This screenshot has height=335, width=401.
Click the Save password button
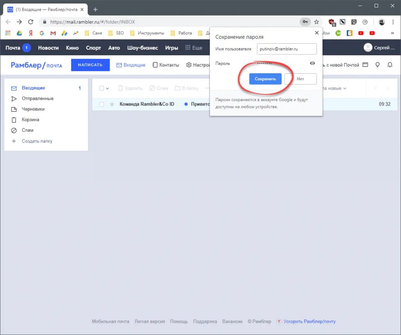265,79
